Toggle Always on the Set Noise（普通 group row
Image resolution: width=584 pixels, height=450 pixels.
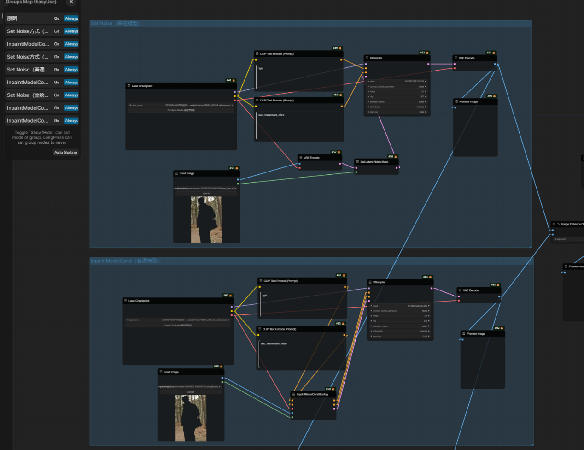tap(71, 70)
